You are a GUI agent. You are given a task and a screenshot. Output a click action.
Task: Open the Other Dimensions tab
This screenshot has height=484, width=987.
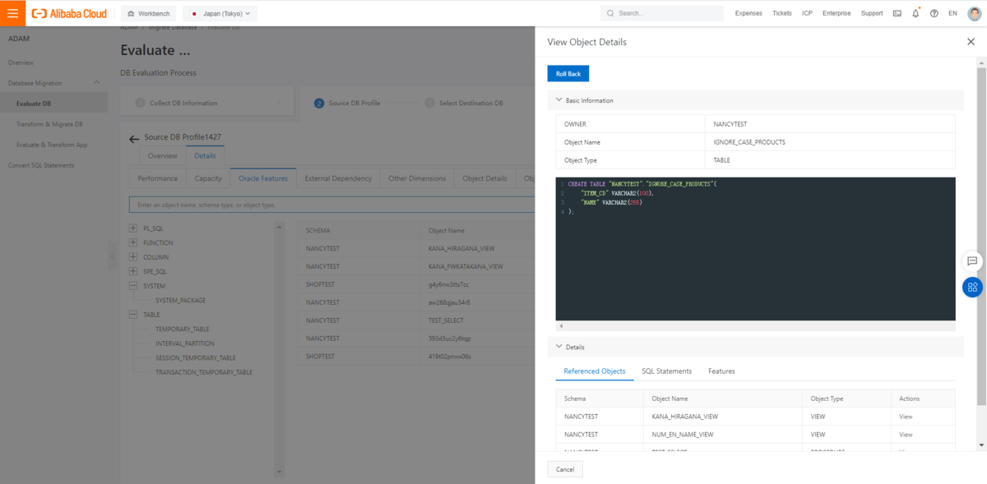click(417, 178)
